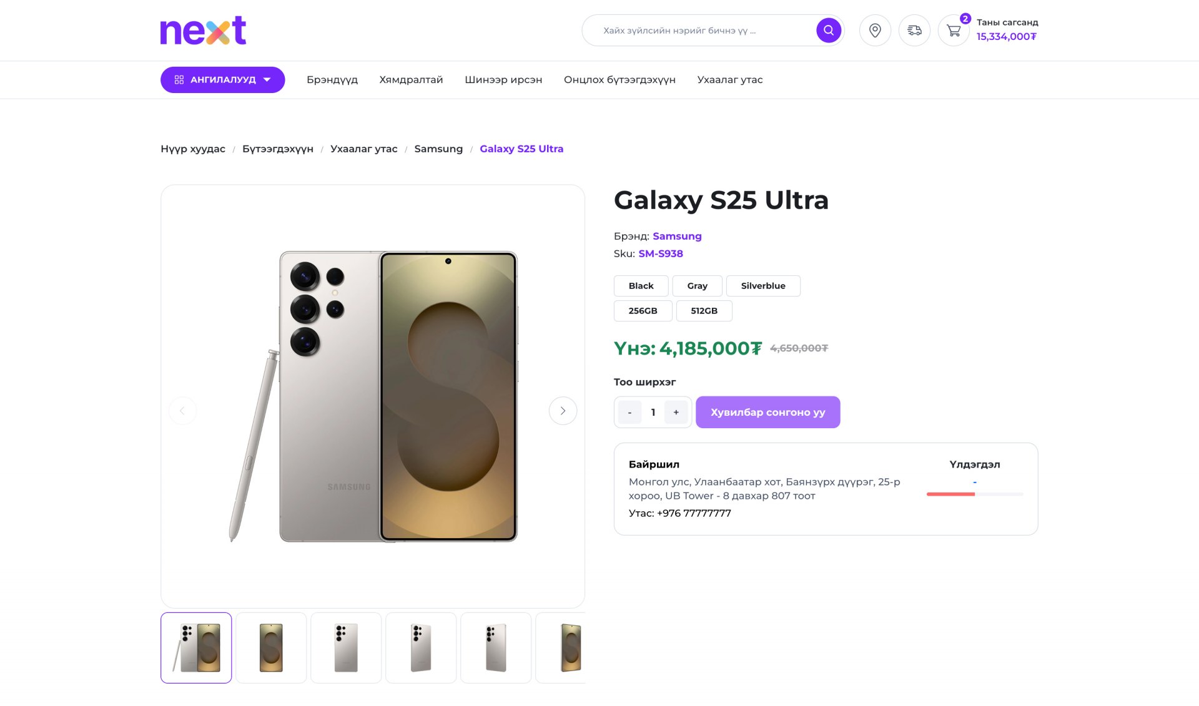This screenshot has height=706, width=1199.
Task: Show next product image with right arrow
Action: 563,411
